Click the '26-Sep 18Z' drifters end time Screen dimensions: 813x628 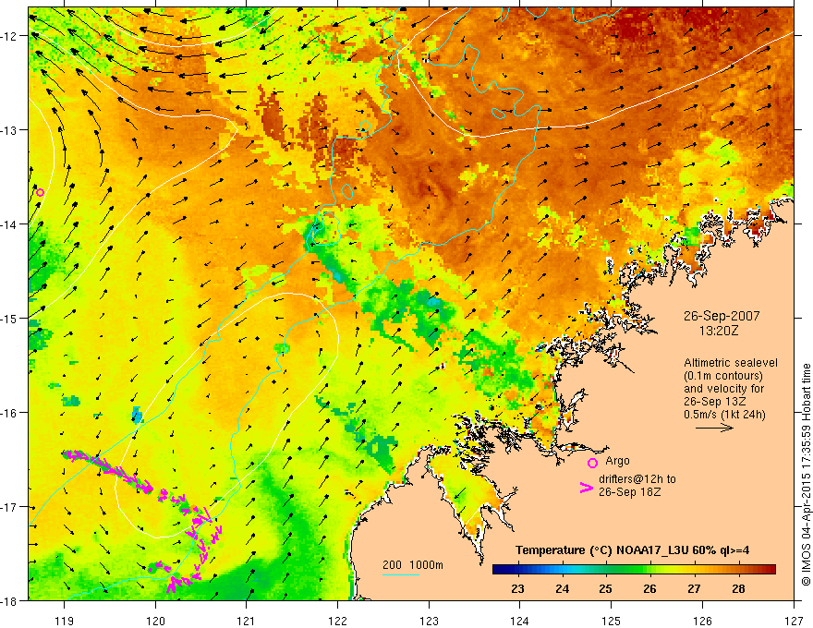[629, 491]
